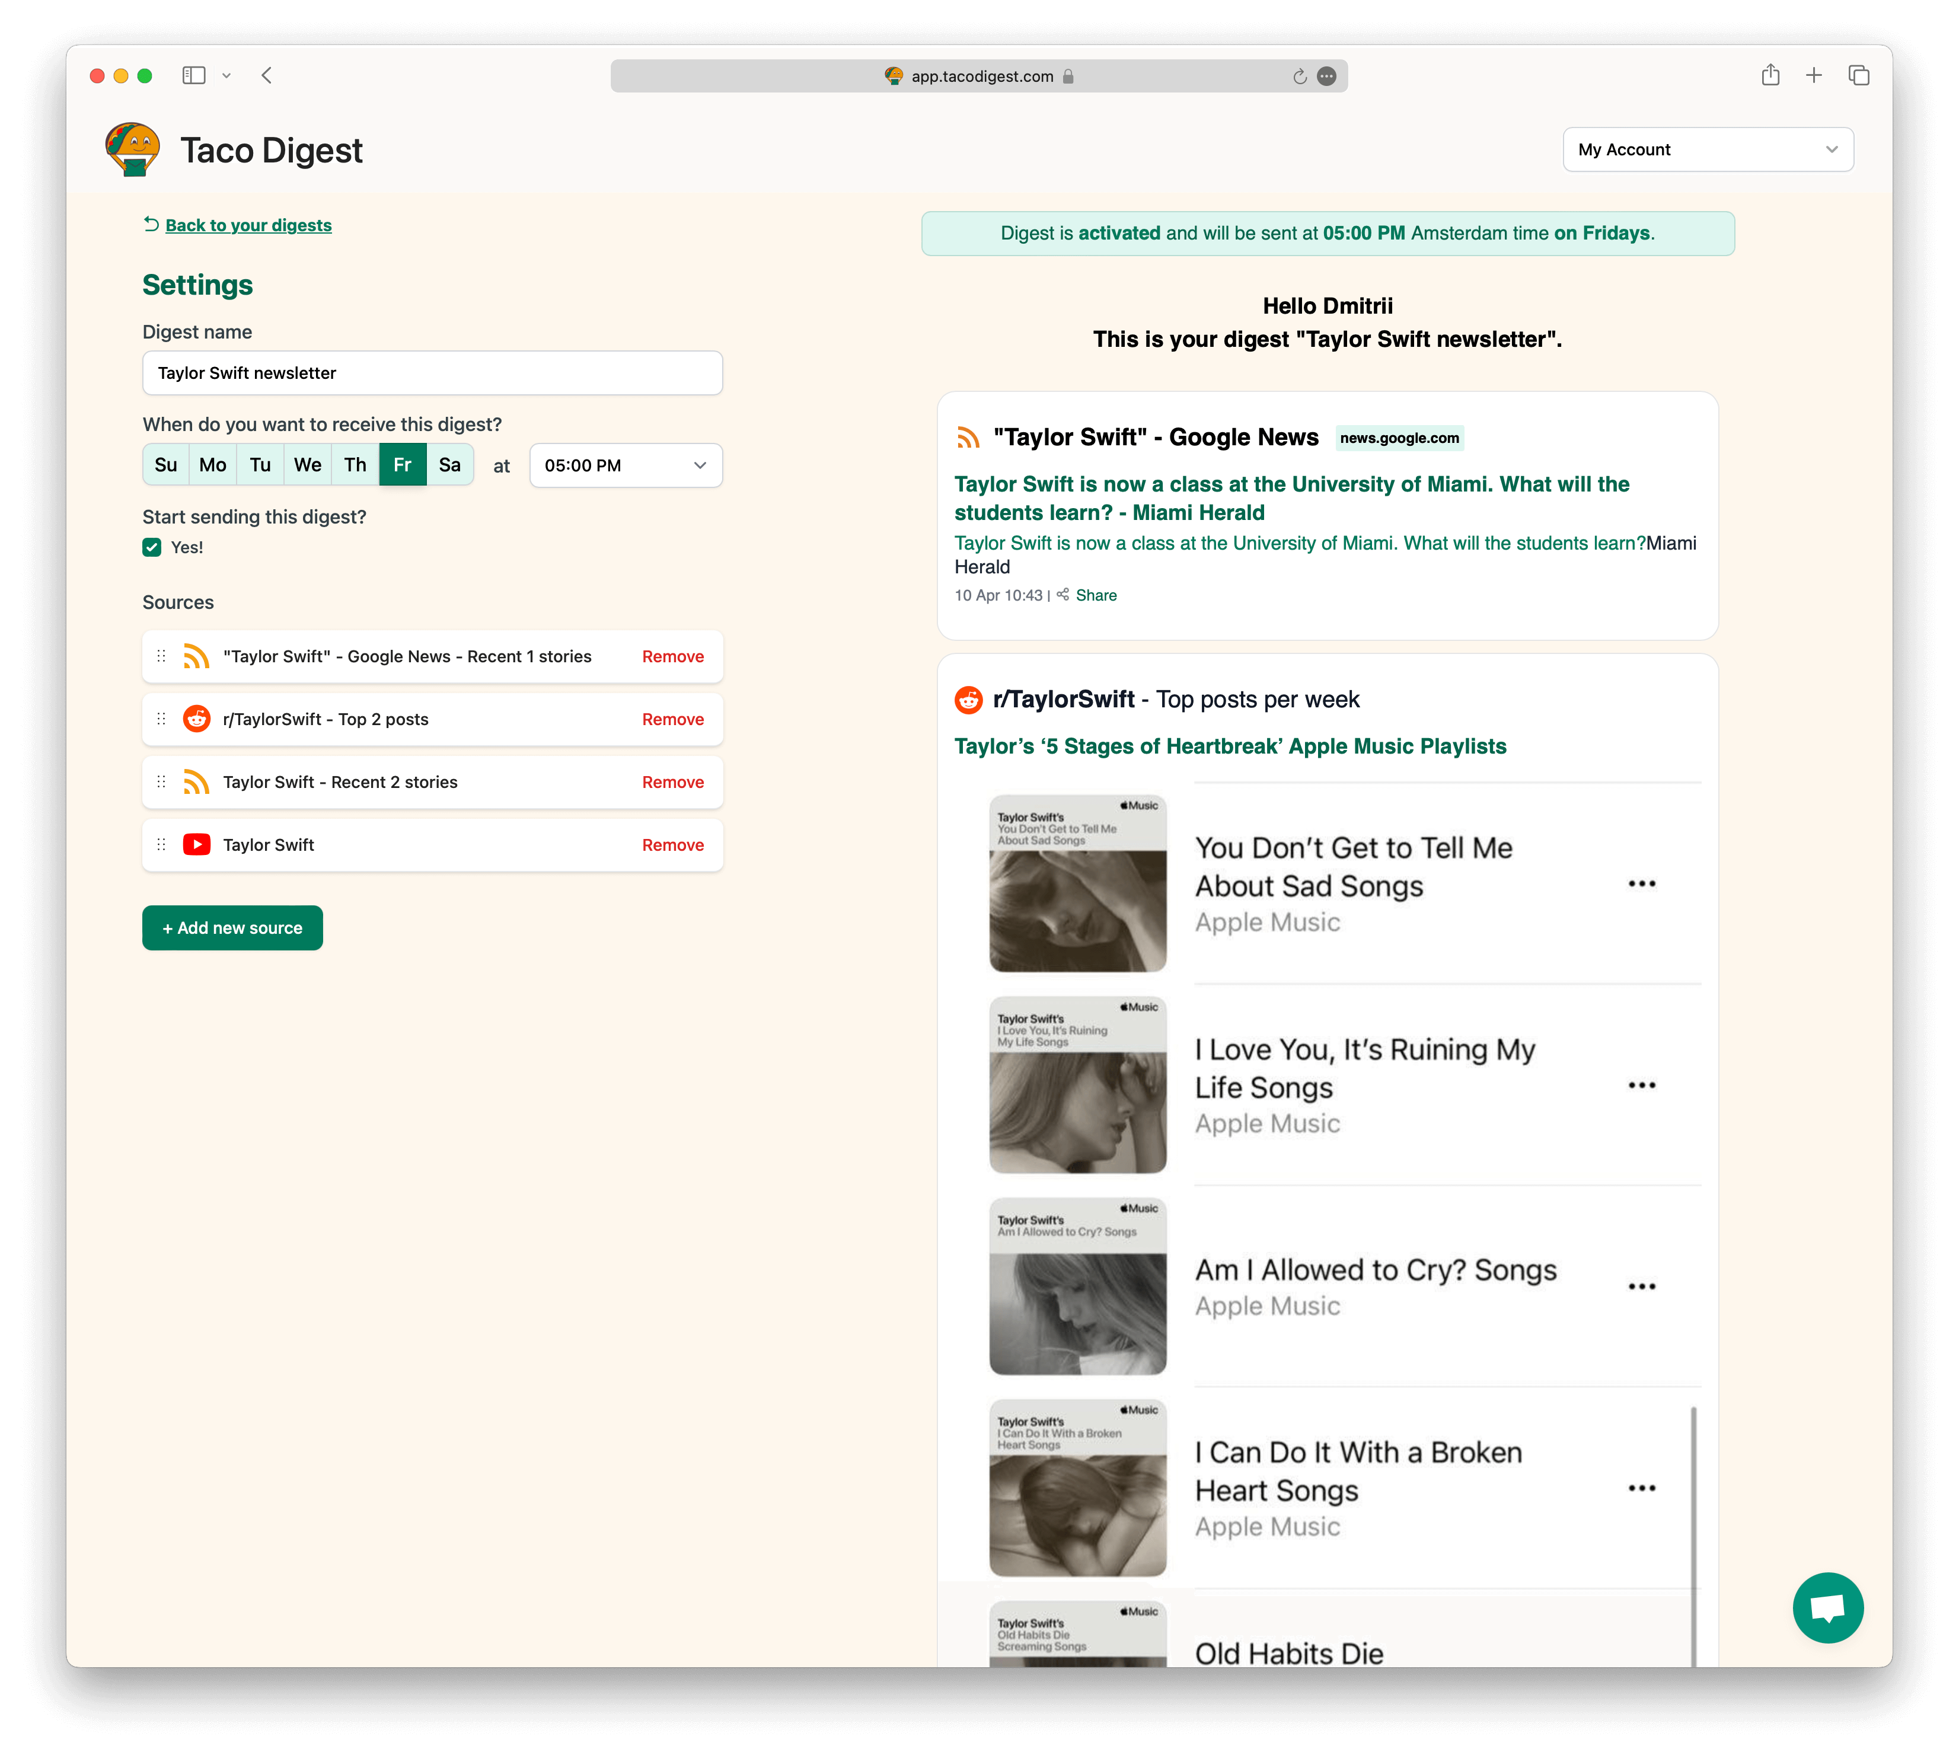Toggle Friday in the digest schedule
Image resolution: width=1959 pixels, height=1755 pixels.
point(402,465)
